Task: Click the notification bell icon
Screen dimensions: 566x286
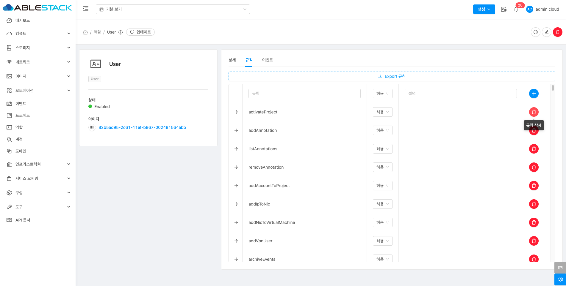Action: point(516,10)
